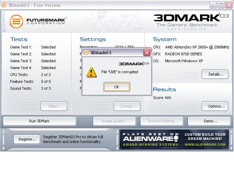Click the main window title bar icon
This screenshot has width=234, height=176.
(4, 5)
